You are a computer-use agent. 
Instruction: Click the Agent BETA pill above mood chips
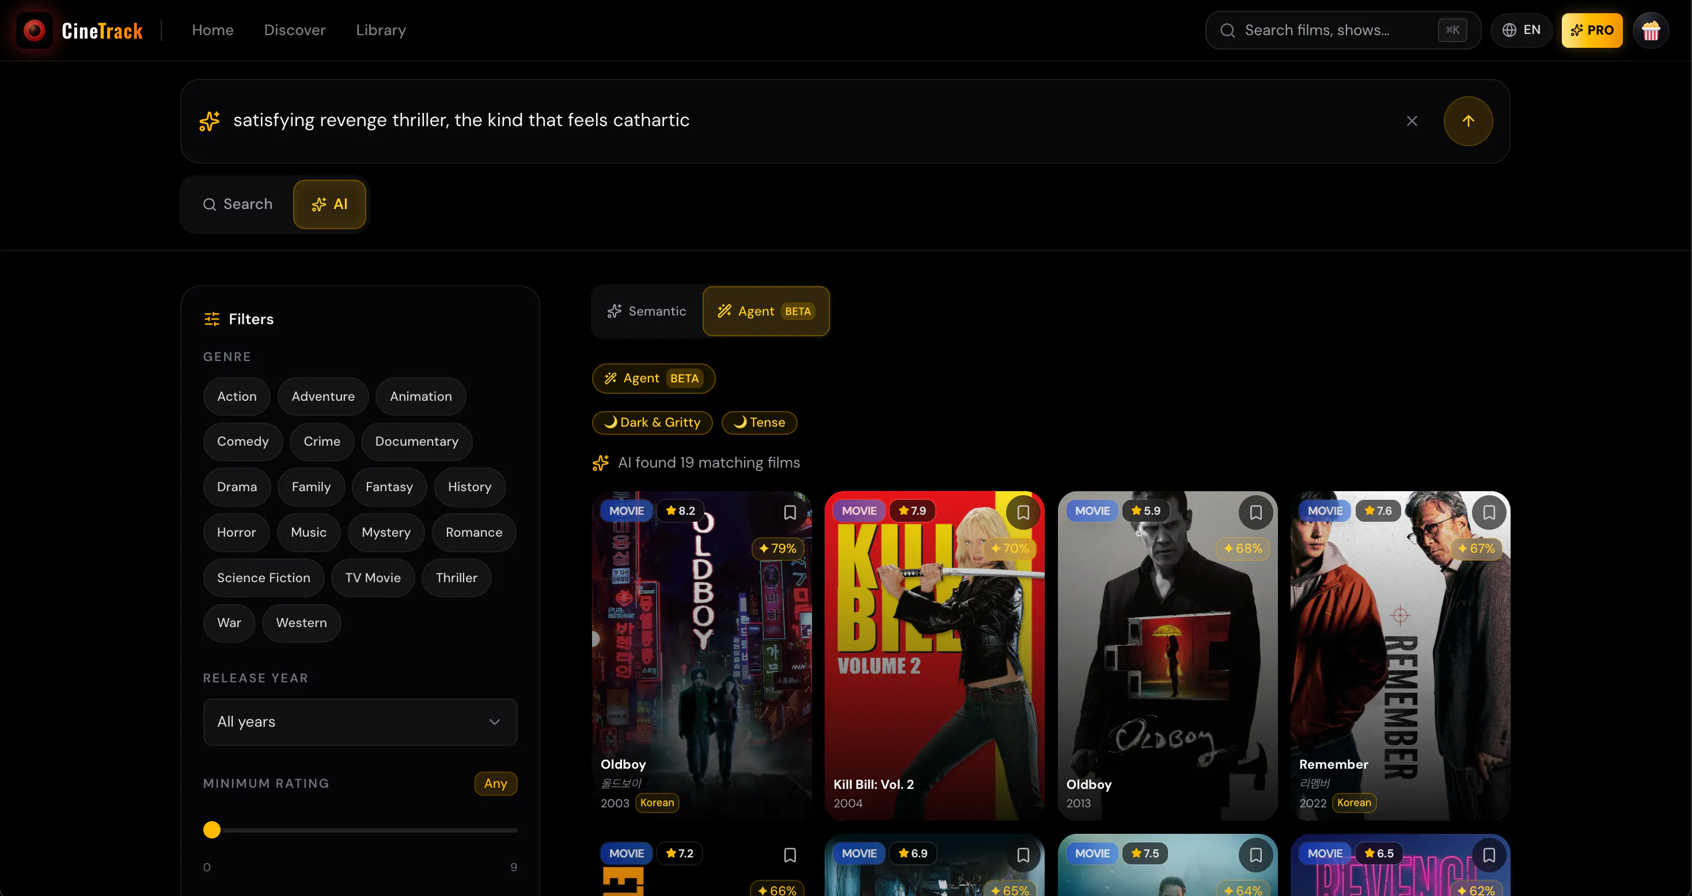tap(654, 378)
